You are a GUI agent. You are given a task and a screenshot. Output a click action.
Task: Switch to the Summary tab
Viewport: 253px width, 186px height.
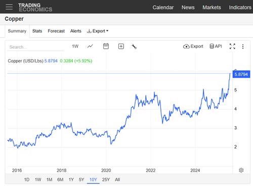click(17, 31)
